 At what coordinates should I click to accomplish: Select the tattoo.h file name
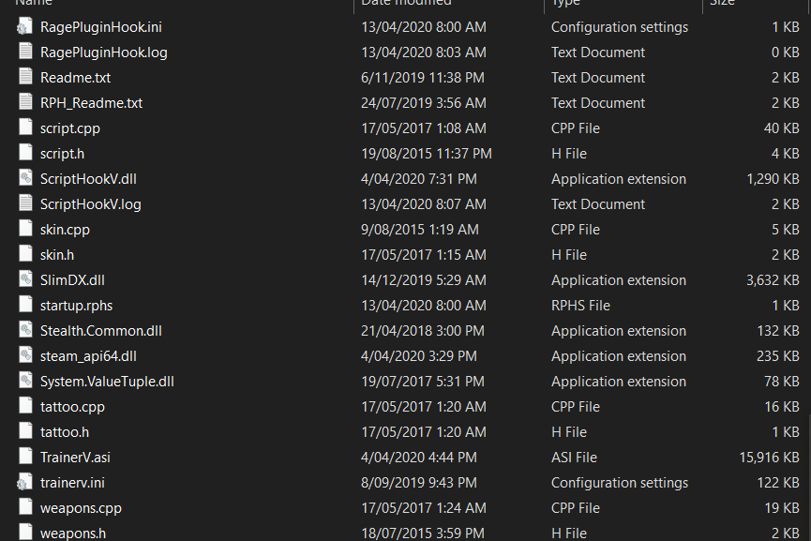[65, 432]
